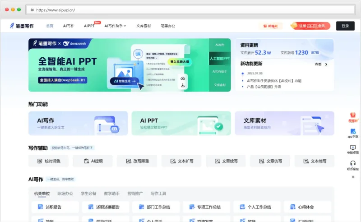Click the 2025.07.08 date entry
The height and width of the screenshot is (222, 361).
point(255,73)
